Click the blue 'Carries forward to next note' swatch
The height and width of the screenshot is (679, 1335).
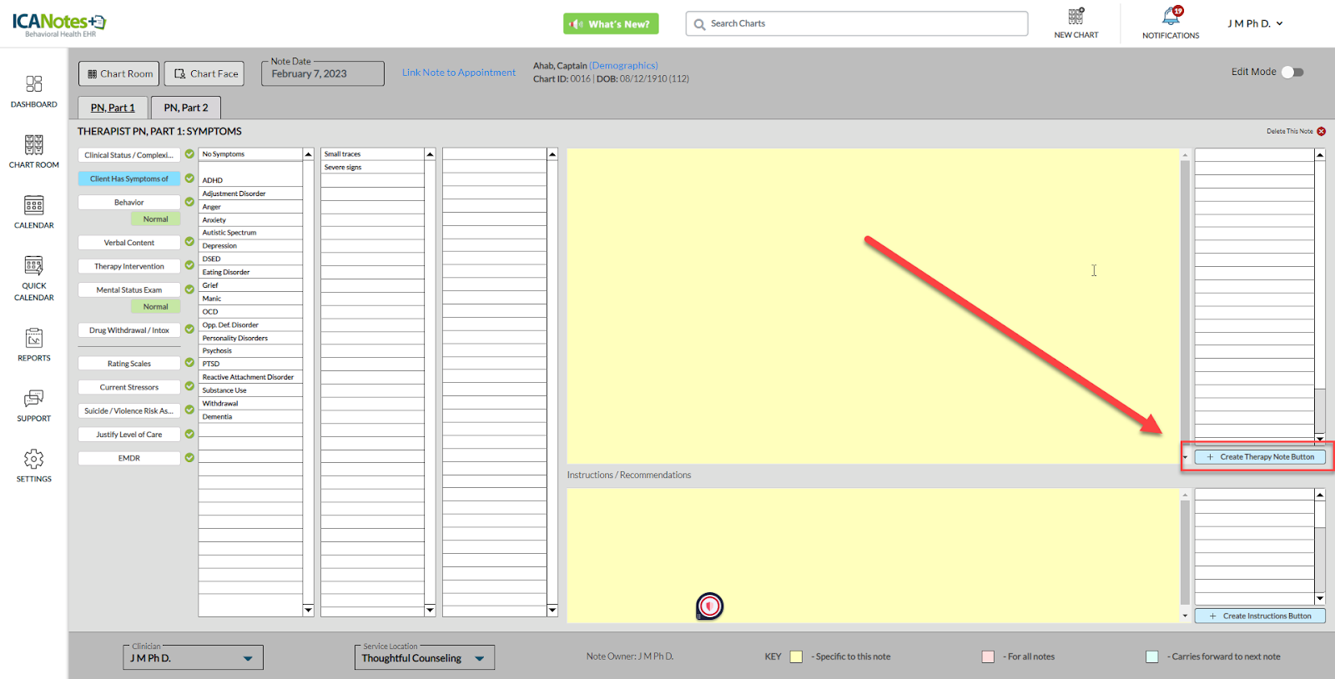tap(1152, 656)
